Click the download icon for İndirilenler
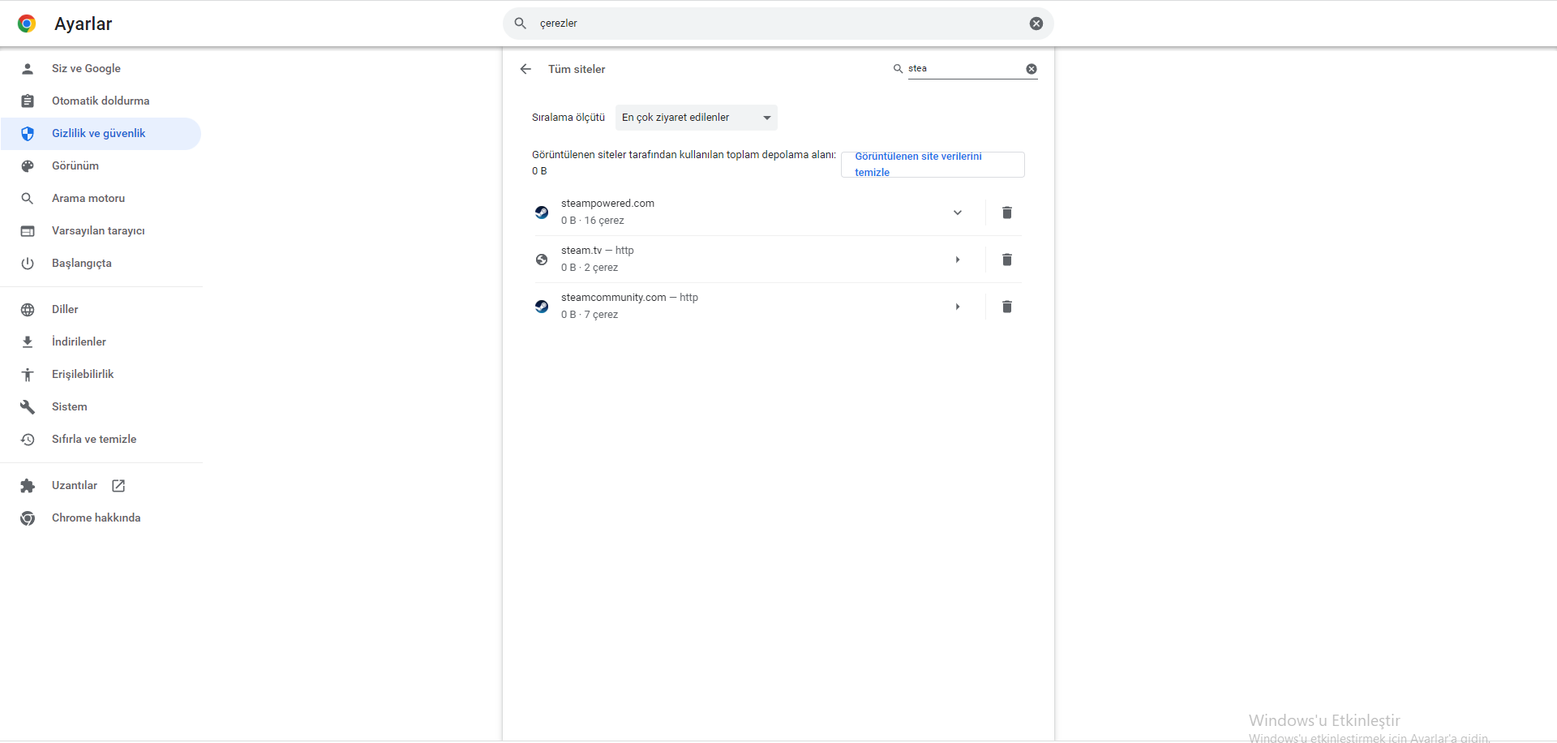This screenshot has height=743, width=1557. pyautogui.click(x=28, y=342)
